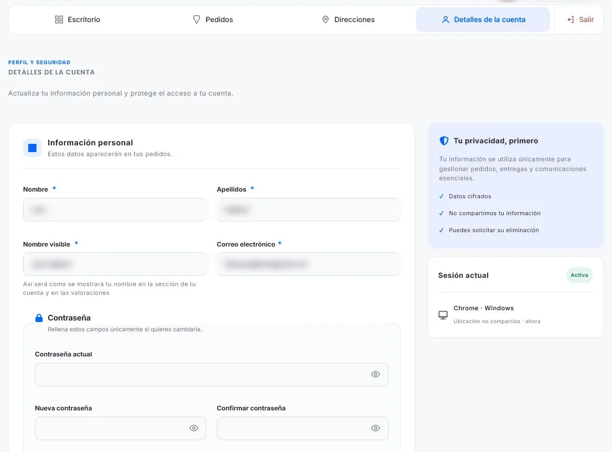This screenshot has width=612, height=452.
Task: Click Rellena estos campos hint text
Action: click(x=125, y=329)
